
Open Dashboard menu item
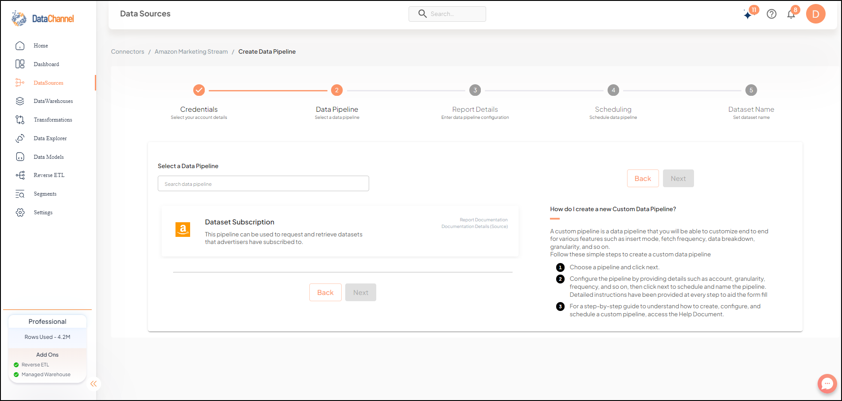(46, 64)
